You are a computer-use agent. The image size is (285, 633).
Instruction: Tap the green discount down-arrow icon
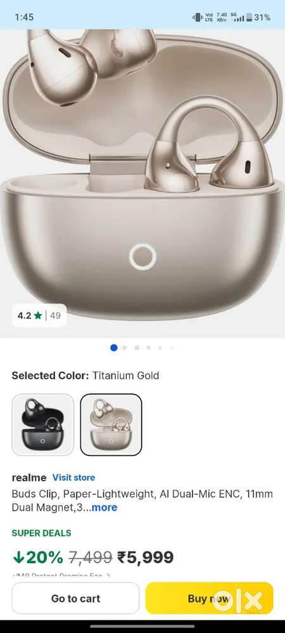[x=18, y=558]
